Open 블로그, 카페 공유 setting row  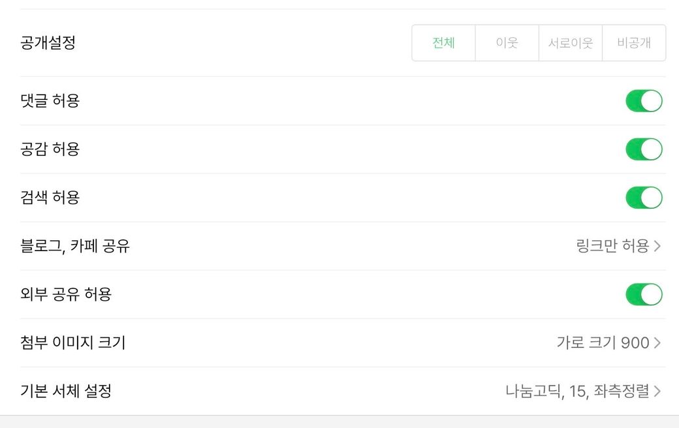pos(343,246)
